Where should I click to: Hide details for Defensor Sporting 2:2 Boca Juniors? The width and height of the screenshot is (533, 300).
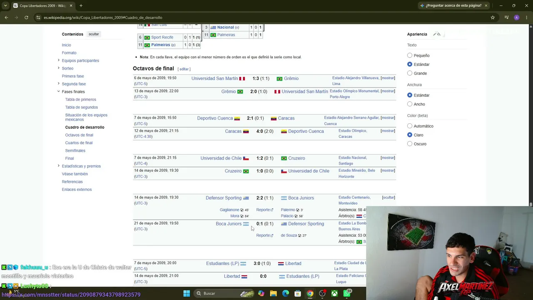click(x=389, y=197)
